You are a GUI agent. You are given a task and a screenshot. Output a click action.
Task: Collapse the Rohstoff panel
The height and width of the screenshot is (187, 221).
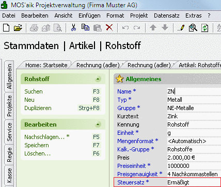pyautogui.click(x=98, y=79)
